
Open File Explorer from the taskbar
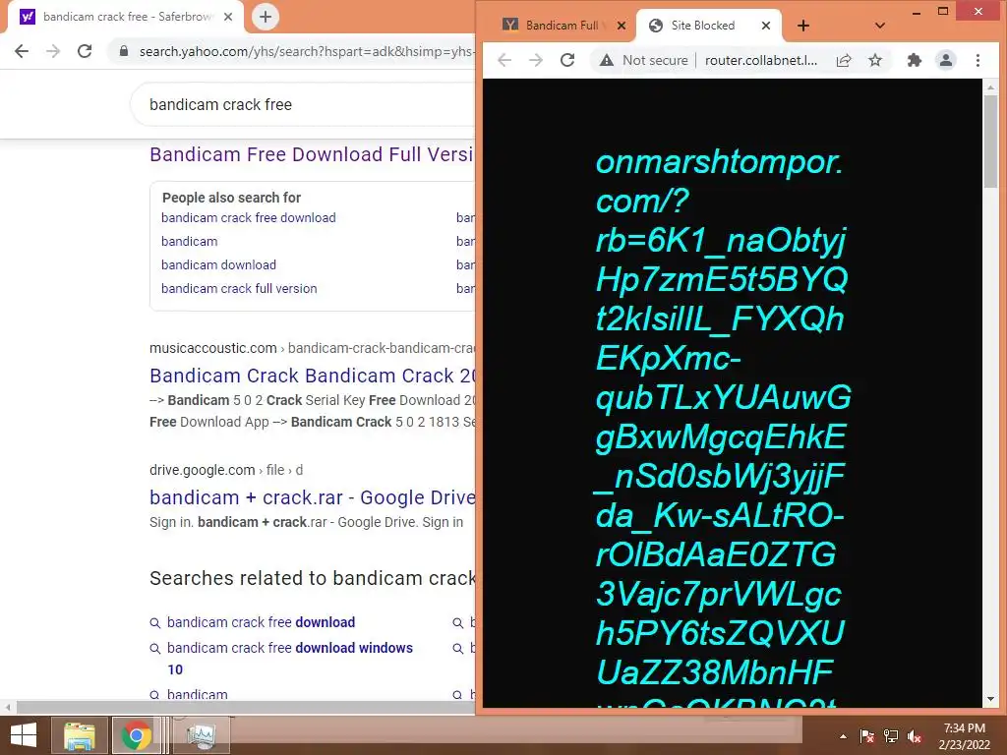pos(79,735)
